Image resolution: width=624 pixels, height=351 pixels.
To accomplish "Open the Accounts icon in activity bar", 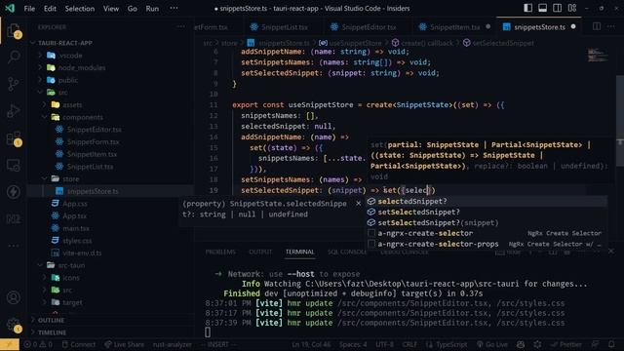I will (x=13, y=297).
